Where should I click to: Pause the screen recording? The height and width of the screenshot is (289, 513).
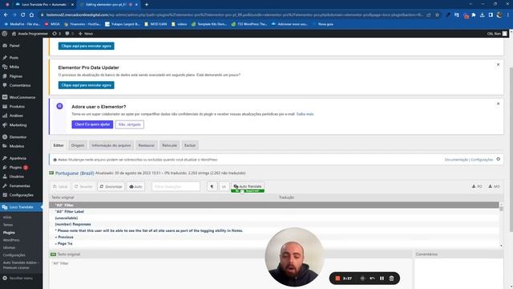(x=382, y=279)
